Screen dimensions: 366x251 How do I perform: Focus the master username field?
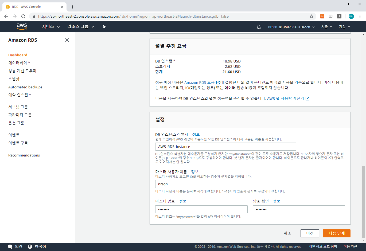coord(226,184)
